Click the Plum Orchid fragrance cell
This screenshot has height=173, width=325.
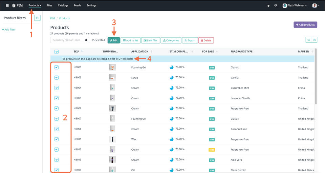[x=238, y=170]
